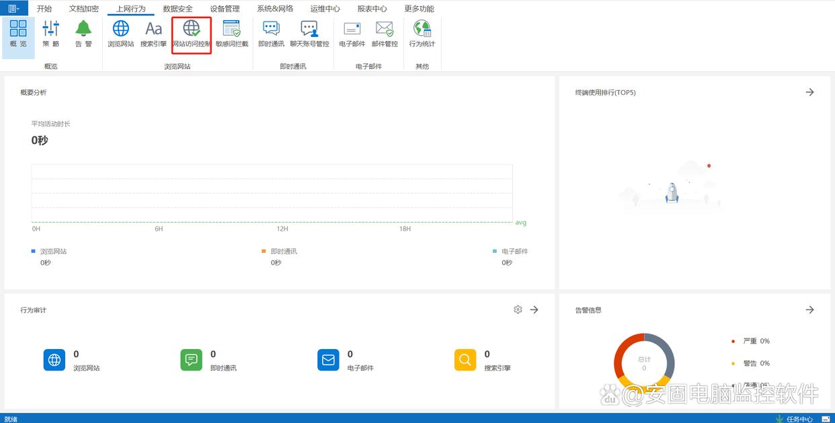The width and height of the screenshot is (835, 423).
Task: Click the 搜索引擎 Aa icon
Action: pyautogui.click(x=153, y=34)
